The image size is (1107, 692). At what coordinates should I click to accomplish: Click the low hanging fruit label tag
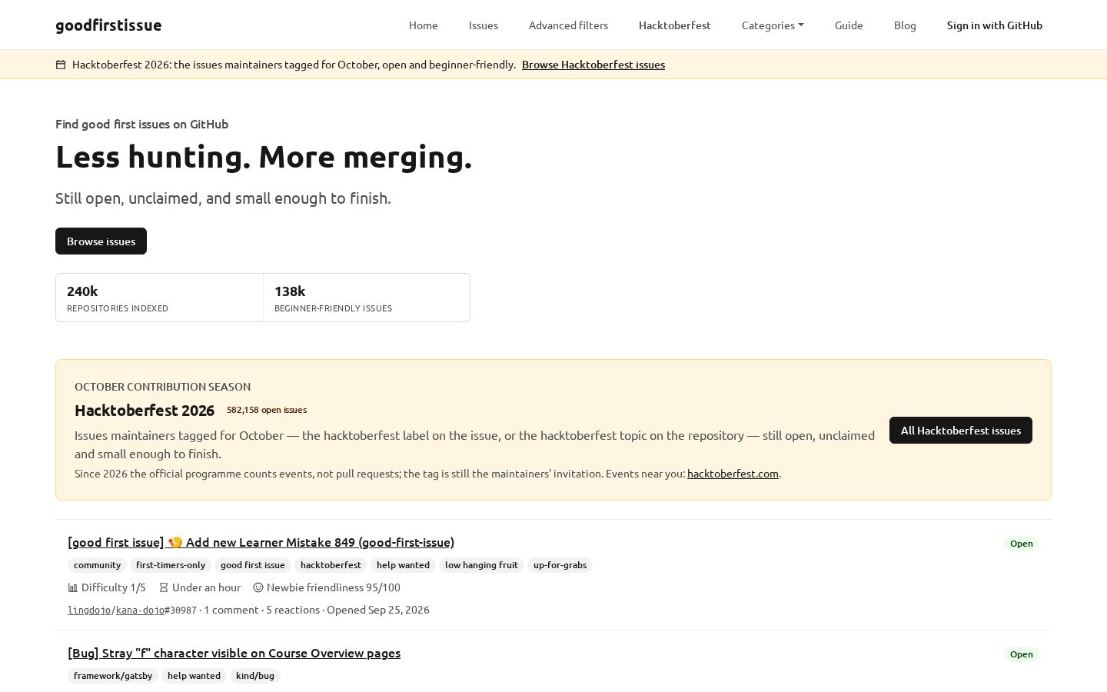coord(481,565)
